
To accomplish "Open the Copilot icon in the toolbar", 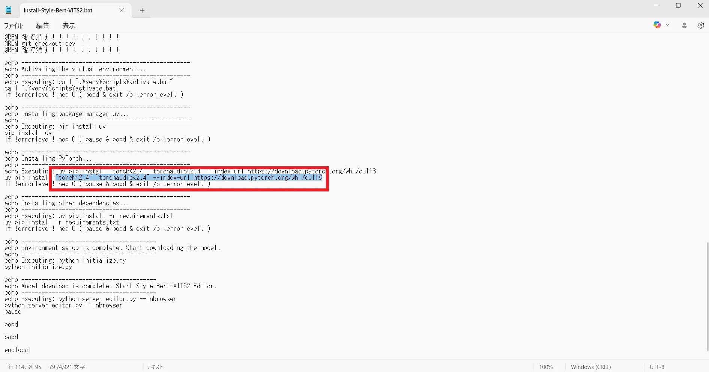I will (657, 25).
